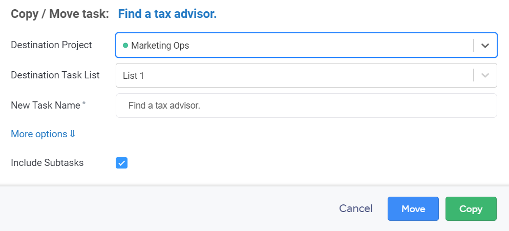509x231 pixels.
Task: Click the 'Copy / Move task:' heading
Action: click(x=60, y=14)
